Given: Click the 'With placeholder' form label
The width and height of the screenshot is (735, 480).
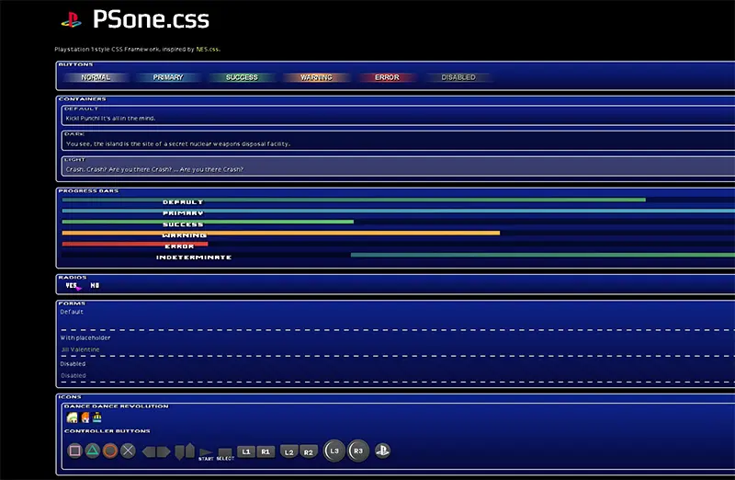Looking at the screenshot, I should pyautogui.click(x=85, y=337).
